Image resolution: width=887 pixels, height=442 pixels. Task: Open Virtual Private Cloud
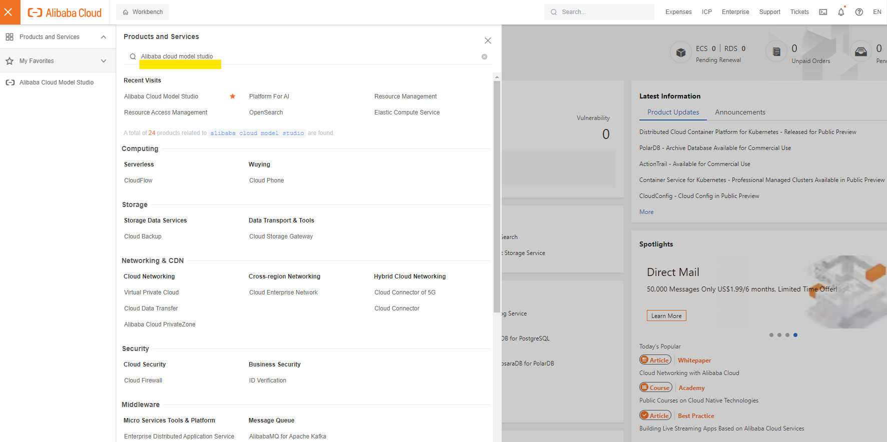click(x=152, y=292)
